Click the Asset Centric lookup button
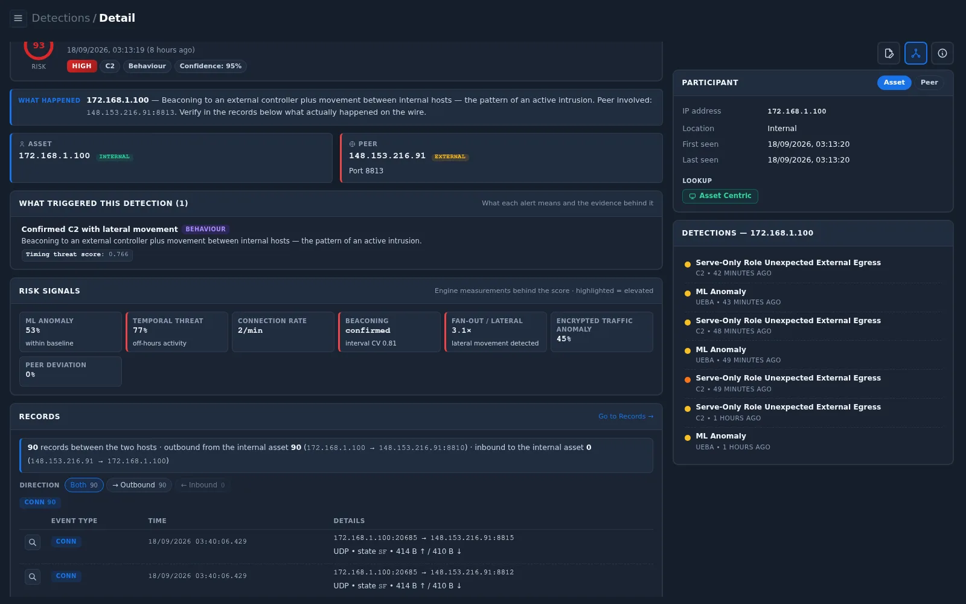The image size is (966, 604). [x=720, y=196]
